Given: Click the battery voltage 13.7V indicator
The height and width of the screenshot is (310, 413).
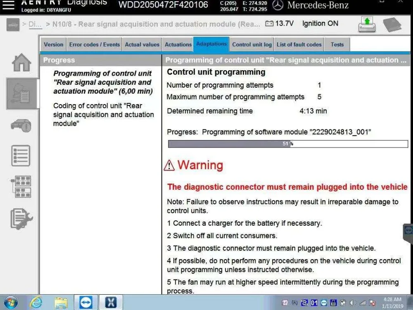Looking at the screenshot, I should tap(279, 24).
